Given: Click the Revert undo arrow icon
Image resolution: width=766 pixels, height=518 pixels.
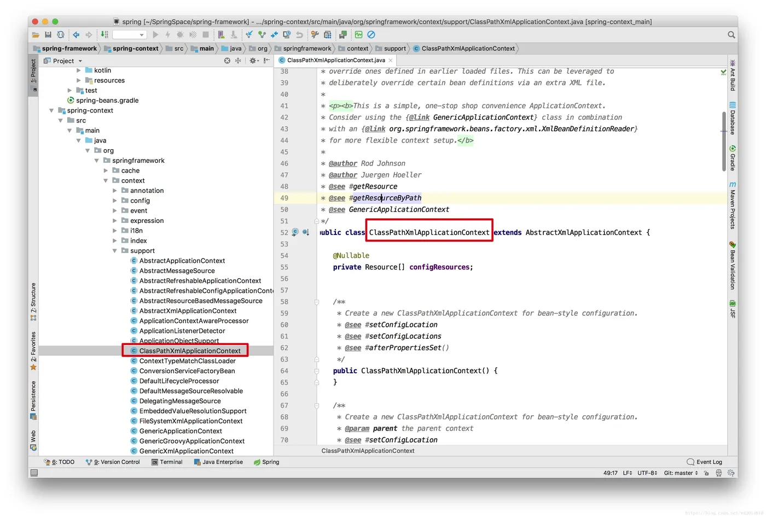Looking at the screenshot, I should click(x=299, y=34).
